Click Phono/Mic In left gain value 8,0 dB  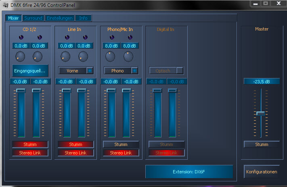[x=111, y=46]
